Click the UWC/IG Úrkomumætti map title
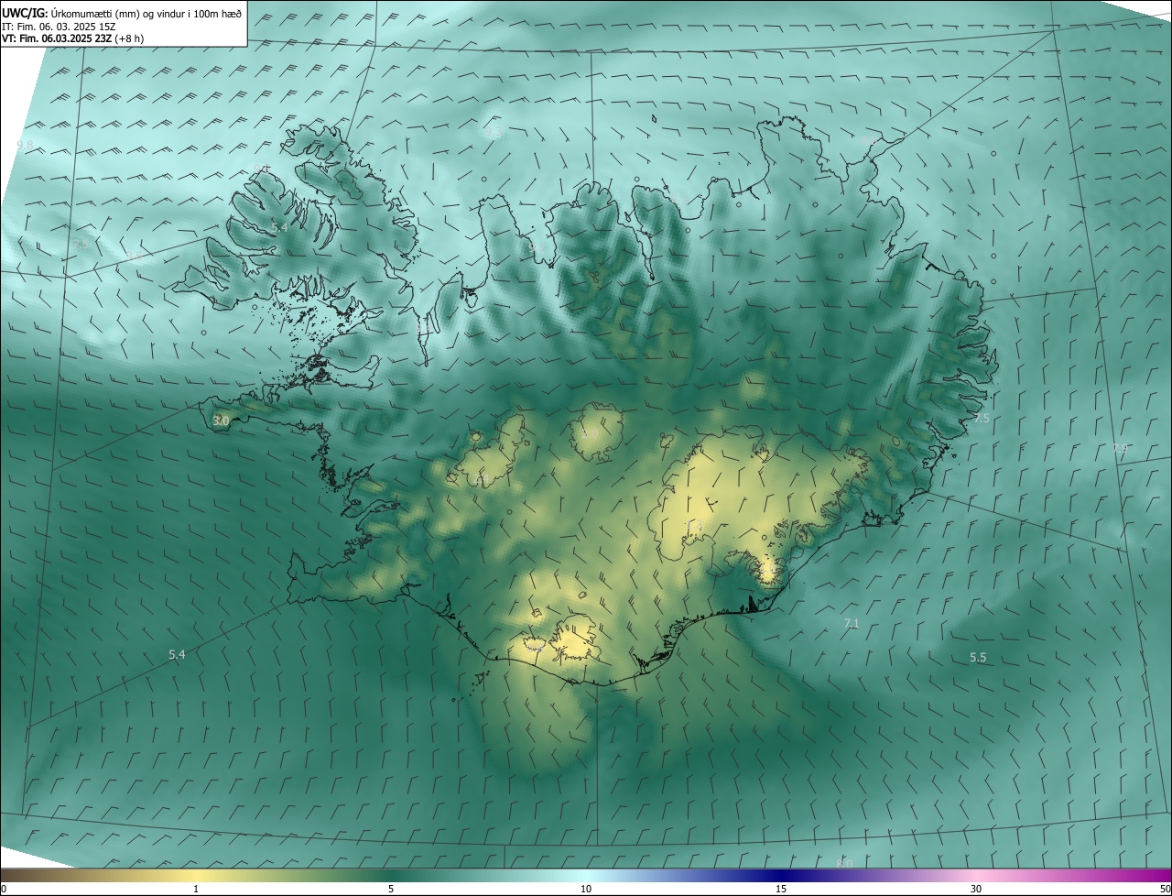 click(x=122, y=13)
